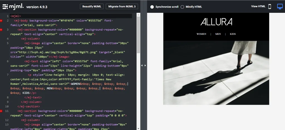Click WOMEN in the preview navigation
Screen dimensions: 285x130
202,34
